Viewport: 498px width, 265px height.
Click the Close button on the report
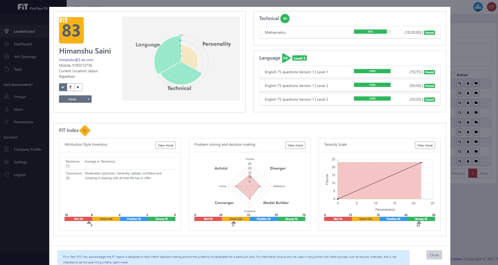point(434,255)
